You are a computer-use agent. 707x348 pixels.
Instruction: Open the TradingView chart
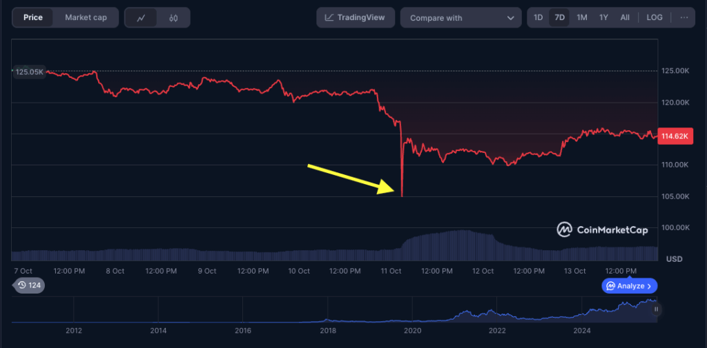[x=356, y=18]
